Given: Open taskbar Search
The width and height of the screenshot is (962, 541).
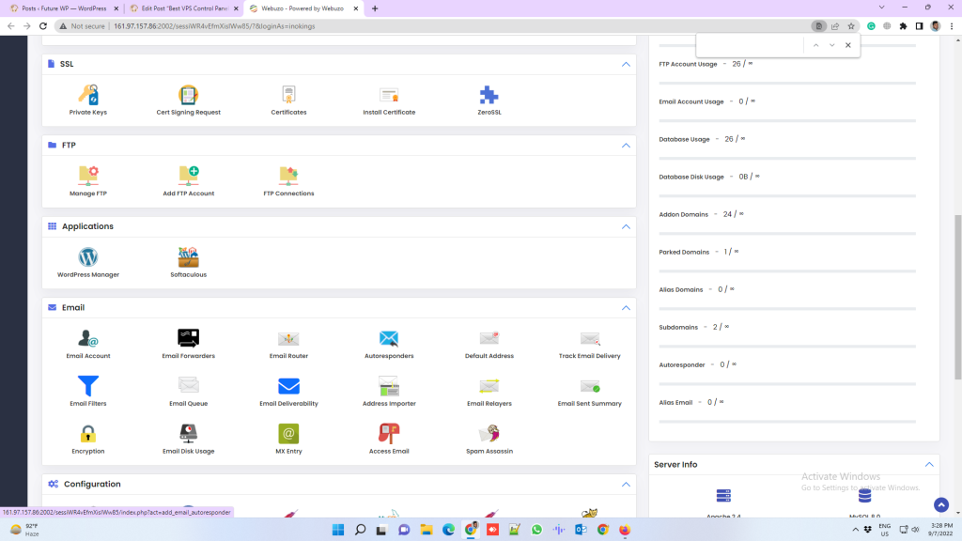Looking at the screenshot, I should click(x=360, y=530).
